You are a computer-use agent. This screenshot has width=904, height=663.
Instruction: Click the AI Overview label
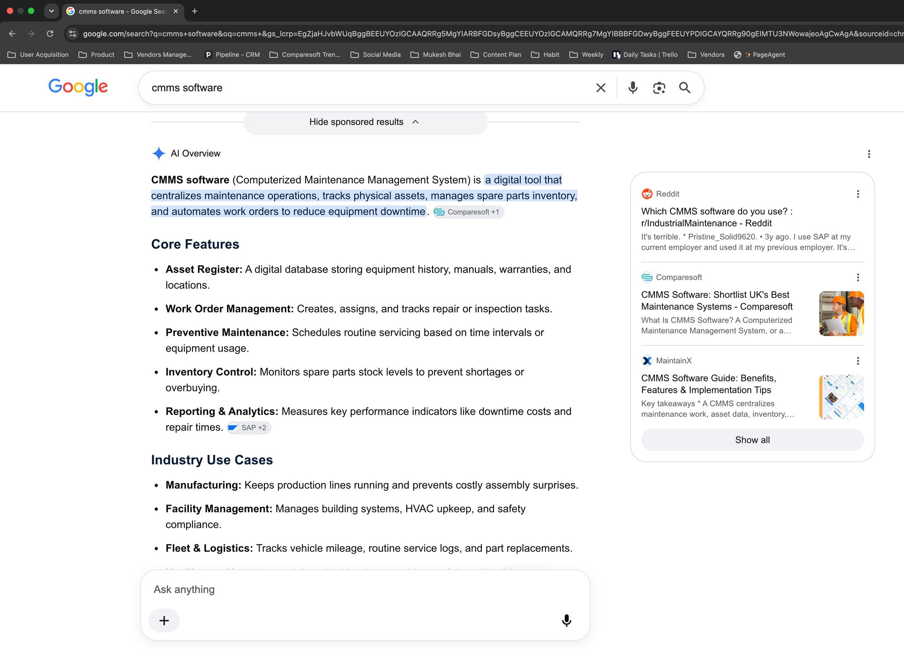coord(195,154)
